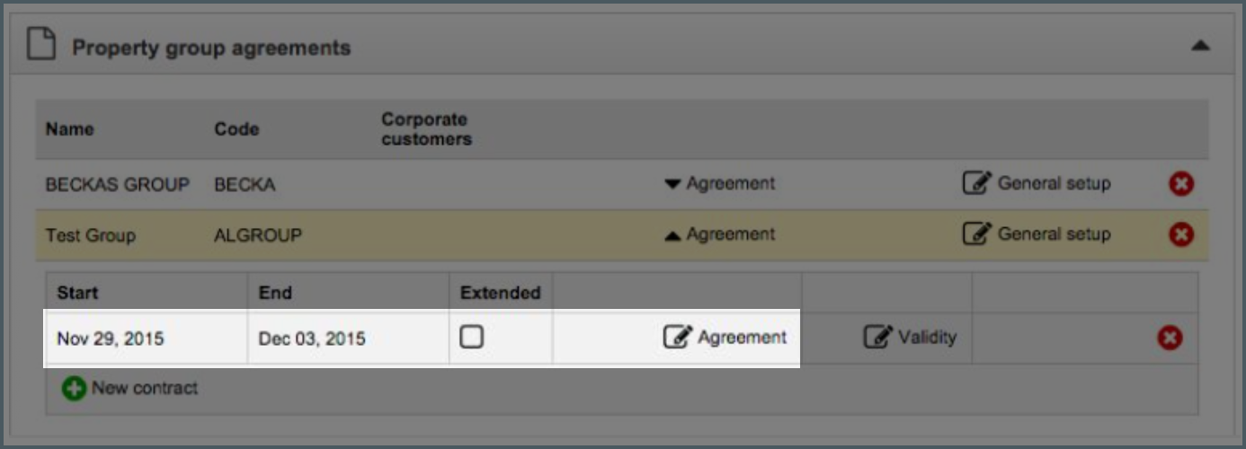This screenshot has width=1246, height=449.
Task: Click the Code column header
Action: point(236,129)
